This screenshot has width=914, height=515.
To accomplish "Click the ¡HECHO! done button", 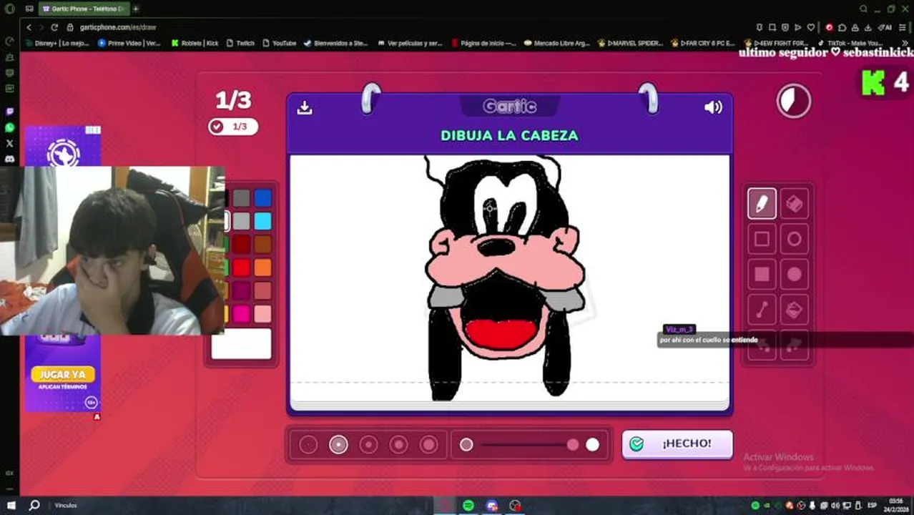I will (677, 444).
